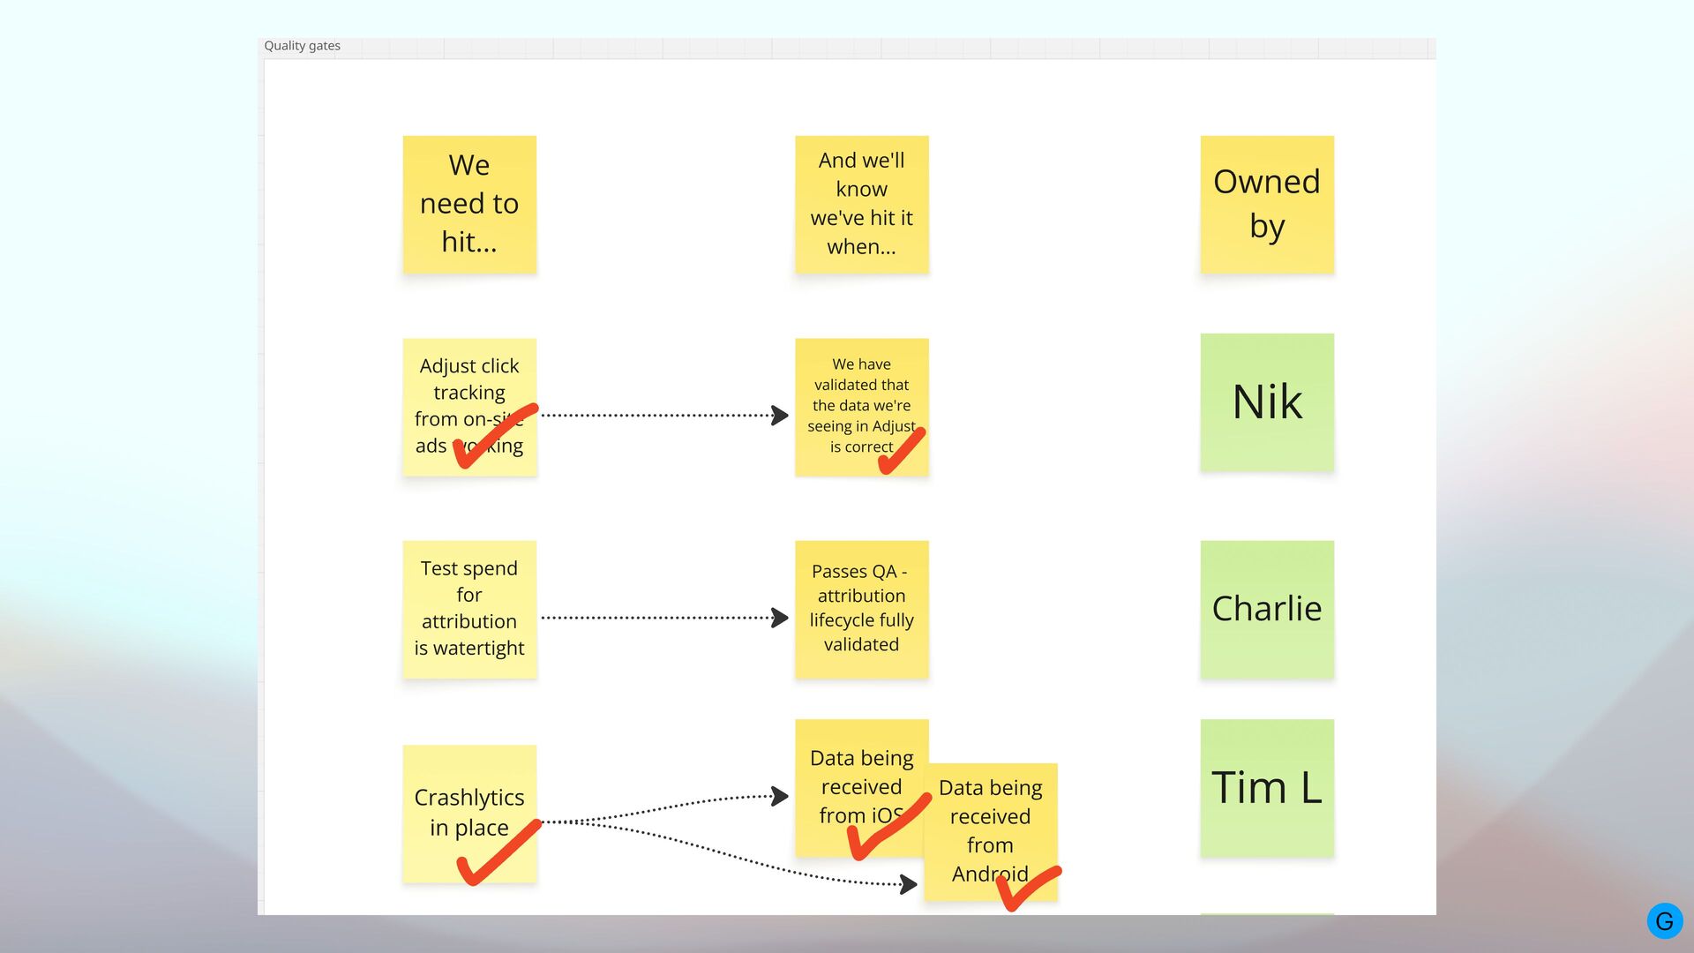The height and width of the screenshot is (953, 1694).
Task: Select 'Data being received from Android' note
Action: pyautogui.click(x=991, y=831)
